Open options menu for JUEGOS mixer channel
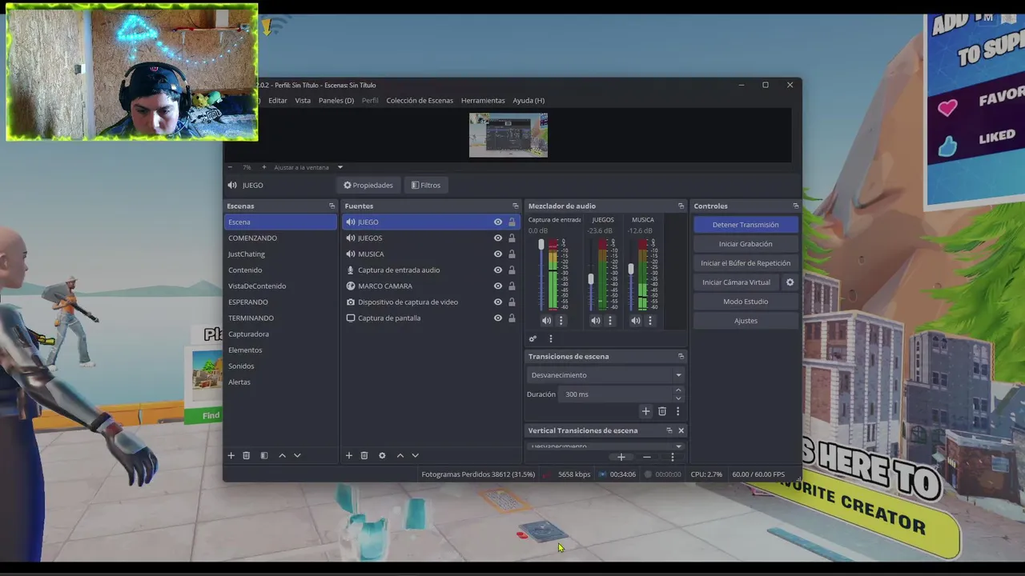The height and width of the screenshot is (576, 1025). click(610, 321)
